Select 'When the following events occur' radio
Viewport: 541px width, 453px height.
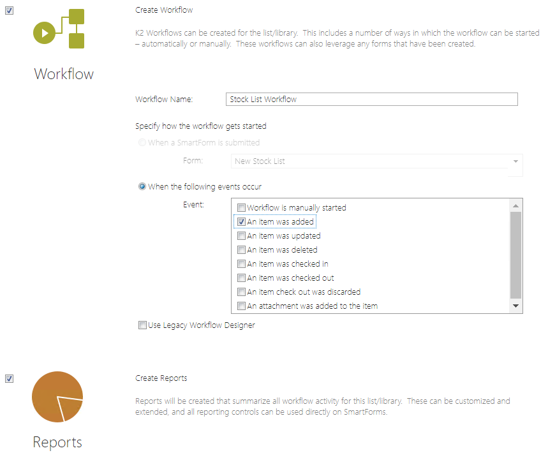click(x=142, y=187)
